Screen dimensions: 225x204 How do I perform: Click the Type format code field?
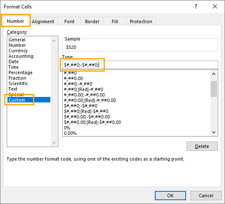pyautogui.click(x=140, y=65)
